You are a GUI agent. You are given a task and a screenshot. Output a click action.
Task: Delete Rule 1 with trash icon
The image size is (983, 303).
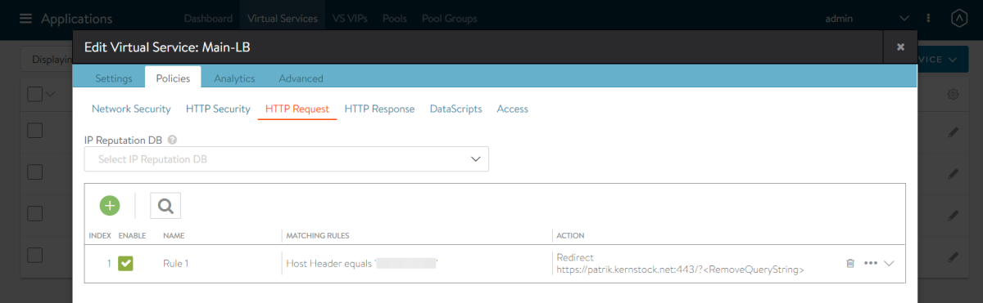pyautogui.click(x=850, y=263)
